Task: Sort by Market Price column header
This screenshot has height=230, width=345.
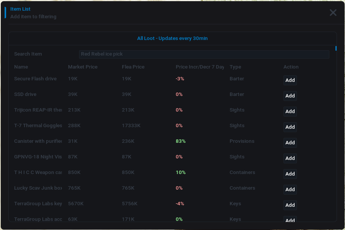Action: click(83, 67)
